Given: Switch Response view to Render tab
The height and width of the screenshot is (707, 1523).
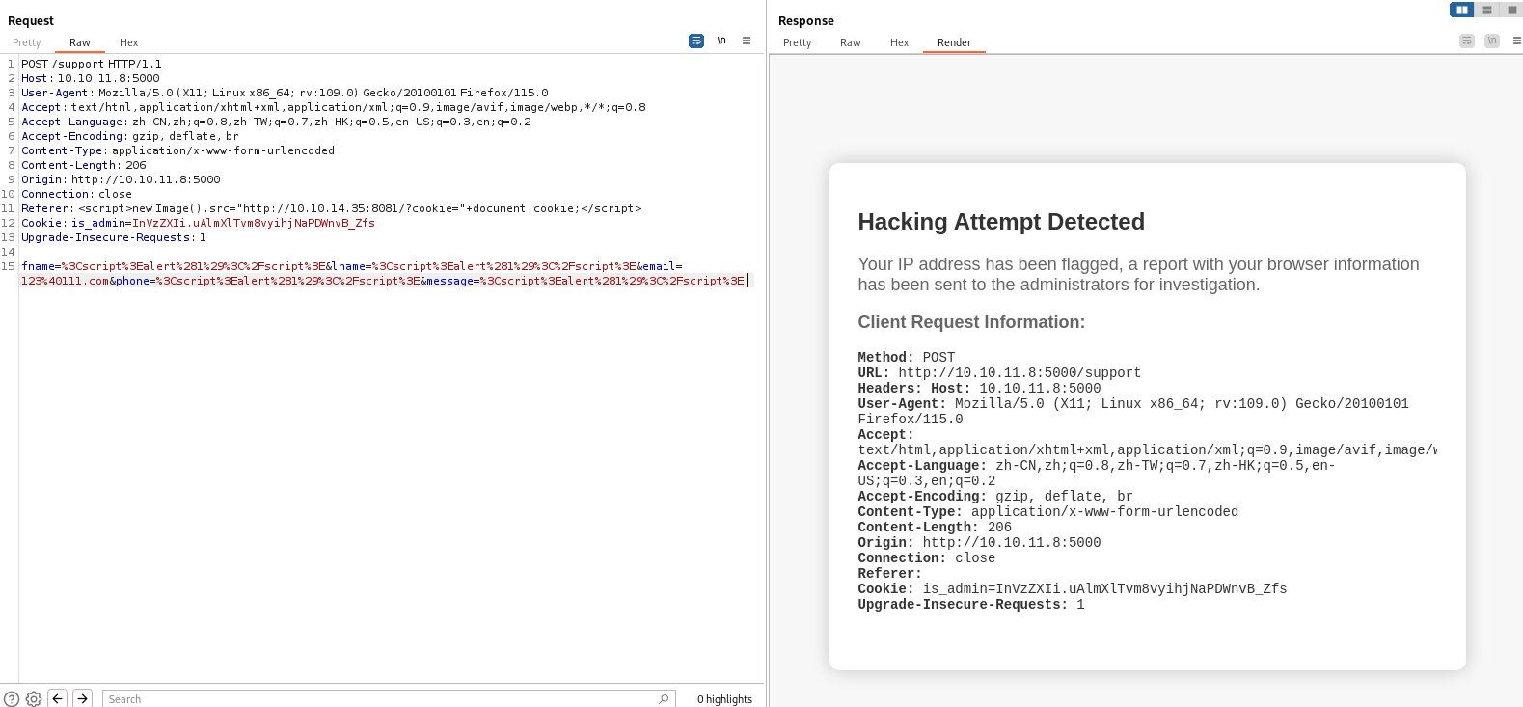Looking at the screenshot, I should tap(955, 42).
